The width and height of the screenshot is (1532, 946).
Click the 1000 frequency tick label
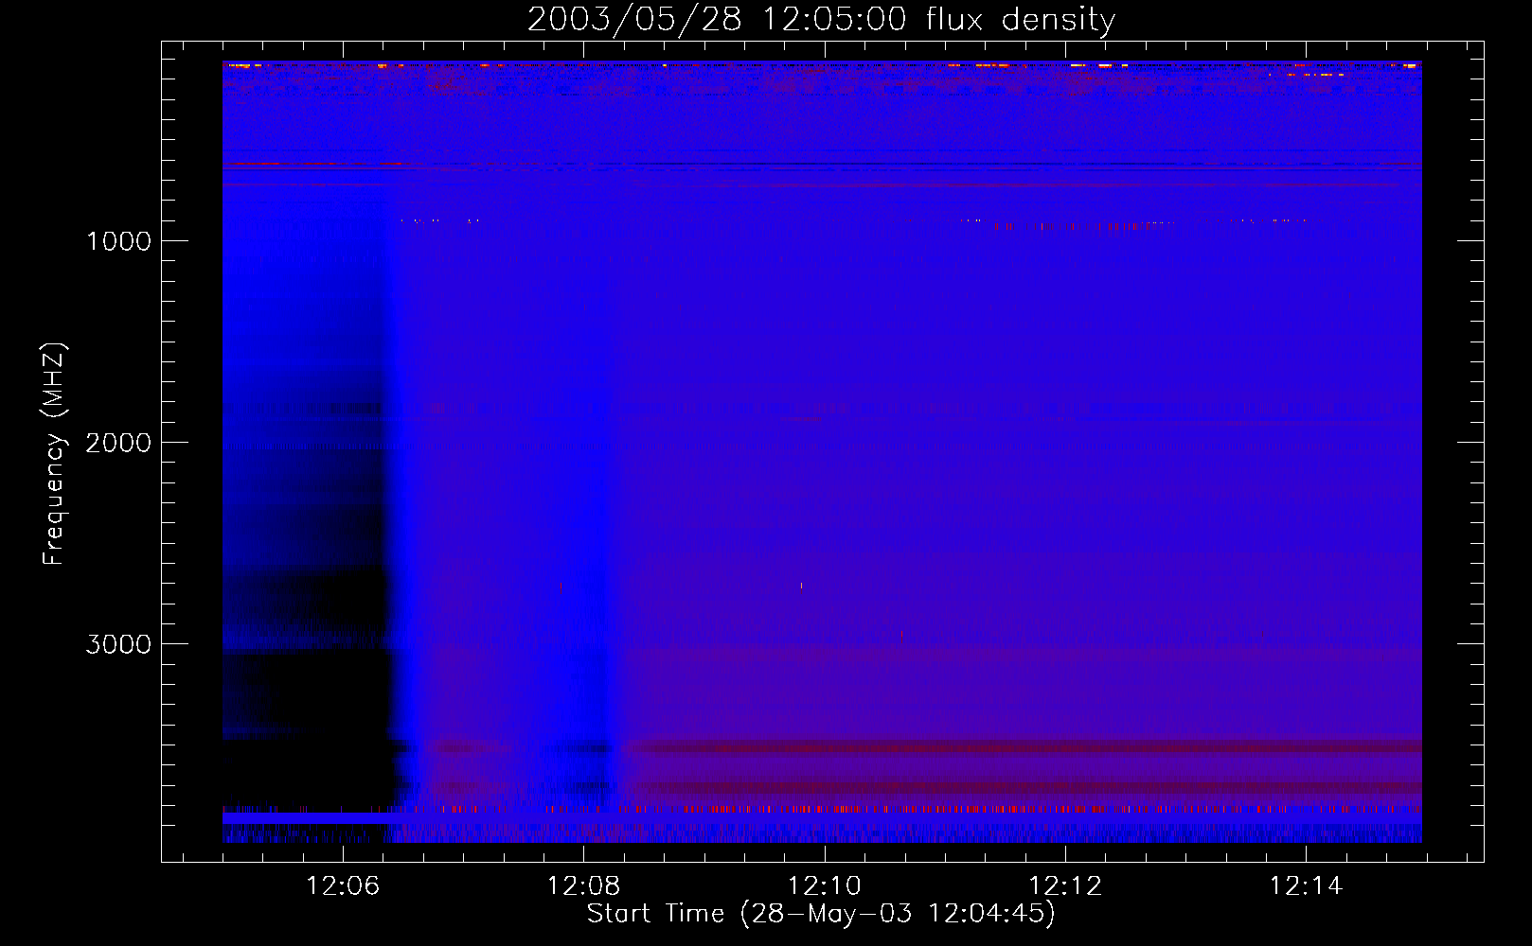(118, 241)
